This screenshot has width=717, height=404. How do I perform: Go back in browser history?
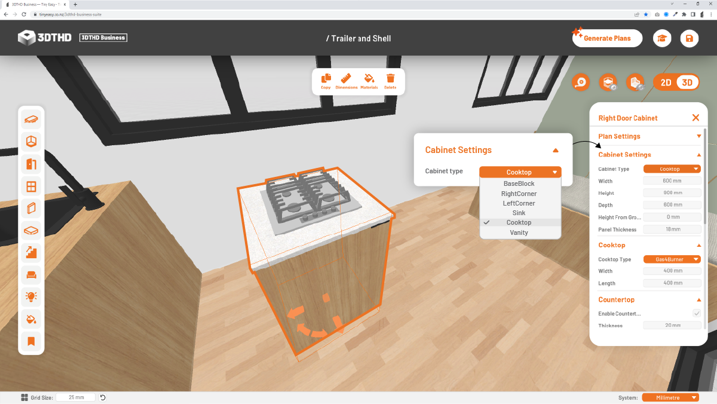point(6,14)
